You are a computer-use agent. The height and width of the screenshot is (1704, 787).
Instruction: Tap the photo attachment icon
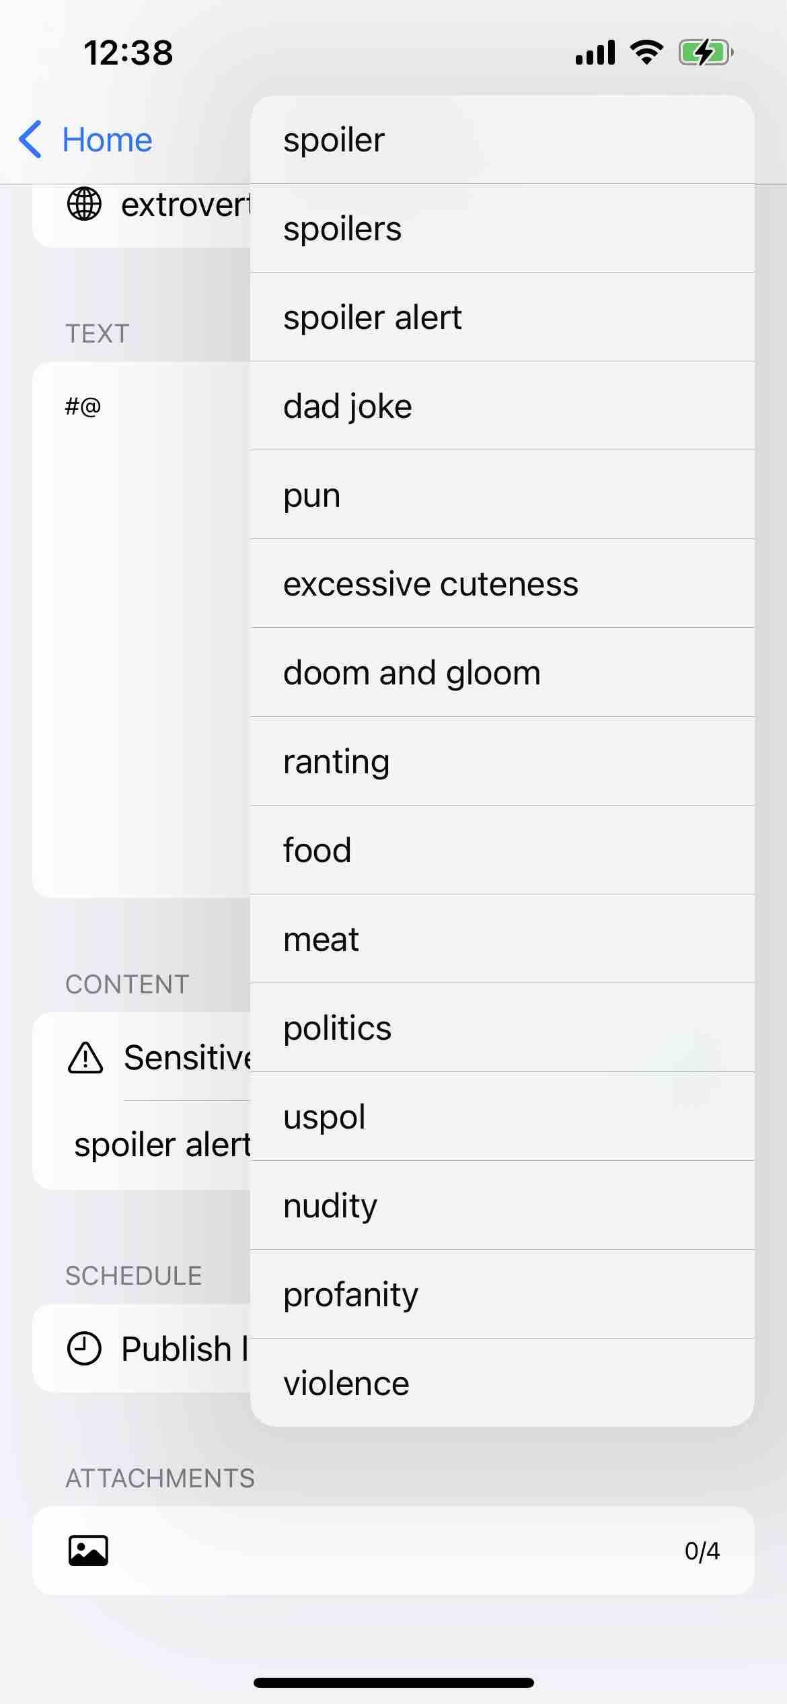[88, 1551]
